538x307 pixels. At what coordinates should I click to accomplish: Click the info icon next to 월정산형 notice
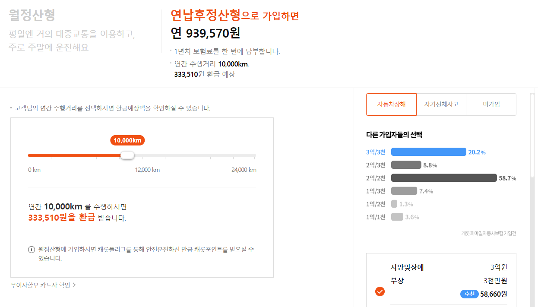pyautogui.click(x=30, y=249)
